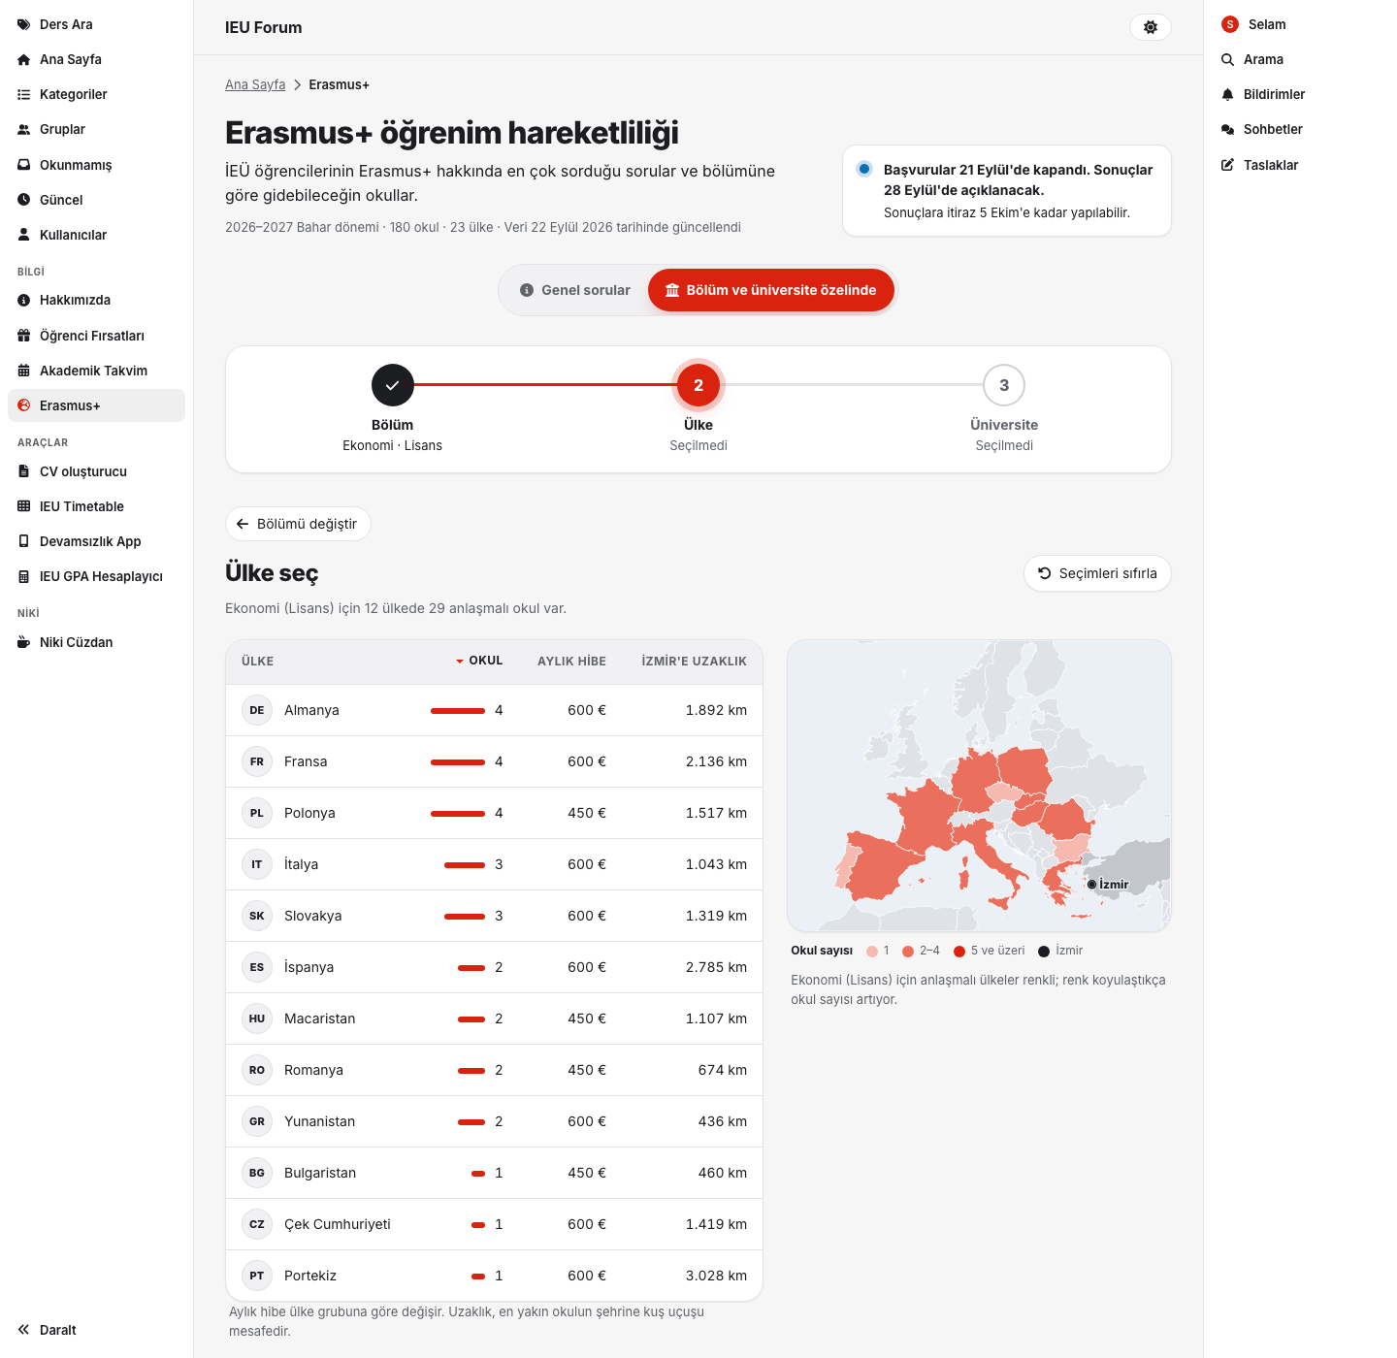Pick the Macaristan row
The width and height of the screenshot is (1397, 1358).
(x=494, y=1018)
